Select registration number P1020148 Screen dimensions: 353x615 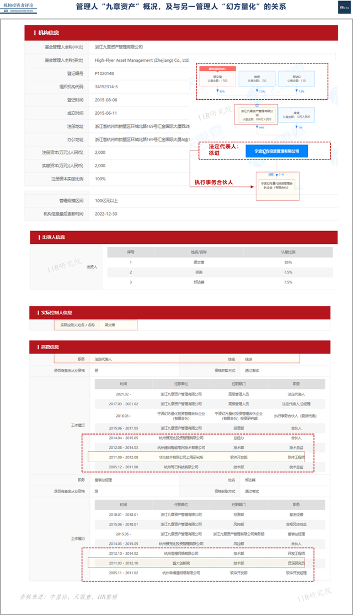[x=104, y=73]
